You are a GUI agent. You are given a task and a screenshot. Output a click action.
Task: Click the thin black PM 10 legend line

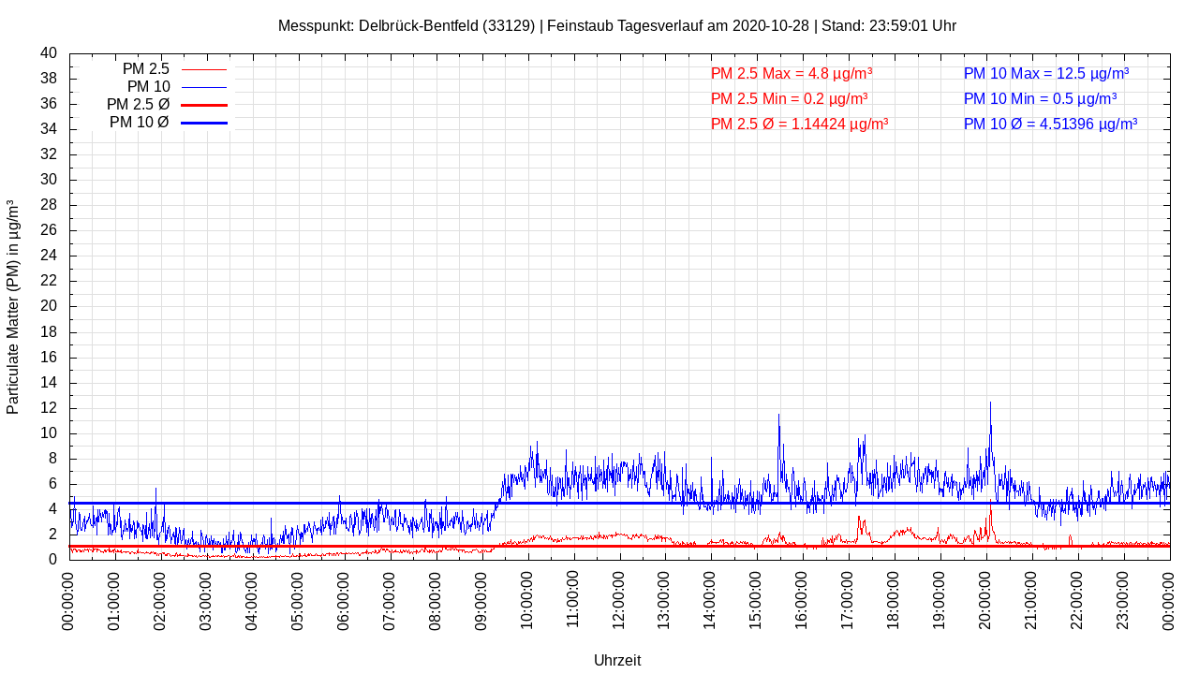point(203,87)
